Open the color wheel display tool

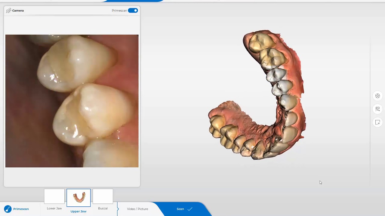[377, 96]
